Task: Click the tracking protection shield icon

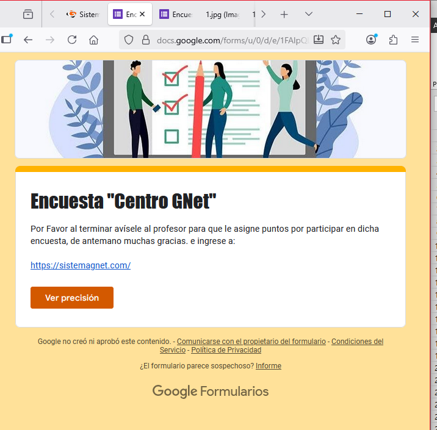Action: [x=129, y=40]
